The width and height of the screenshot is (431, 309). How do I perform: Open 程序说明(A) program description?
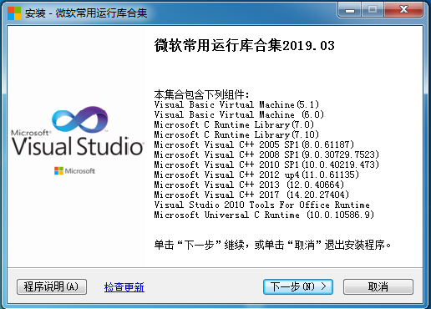pyautogui.click(x=52, y=286)
